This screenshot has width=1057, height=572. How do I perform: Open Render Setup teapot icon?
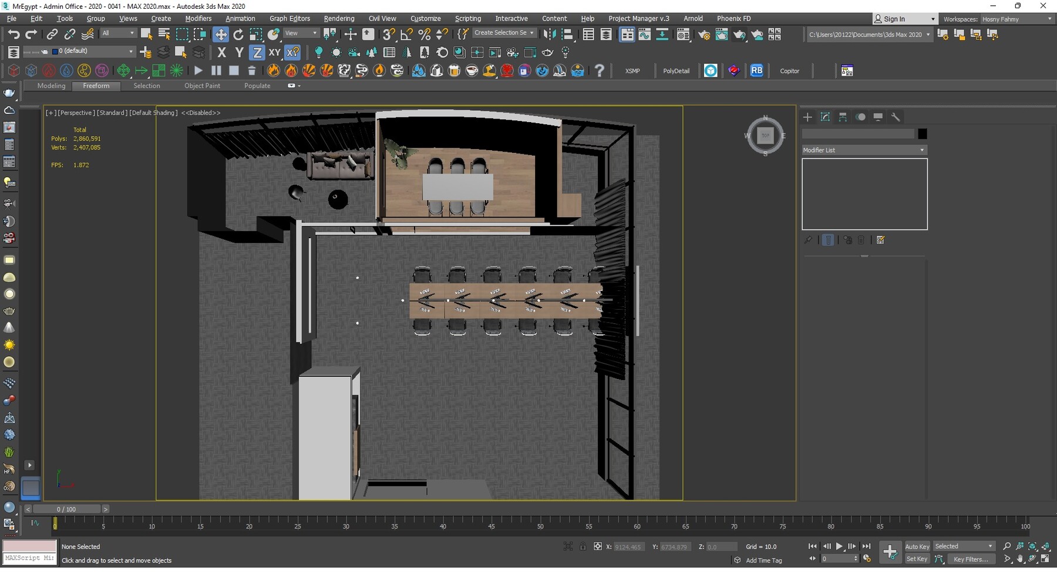click(x=703, y=35)
